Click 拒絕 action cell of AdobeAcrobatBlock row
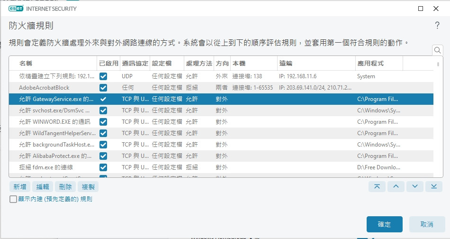Viewport: 450px width, 239px height. [192, 88]
